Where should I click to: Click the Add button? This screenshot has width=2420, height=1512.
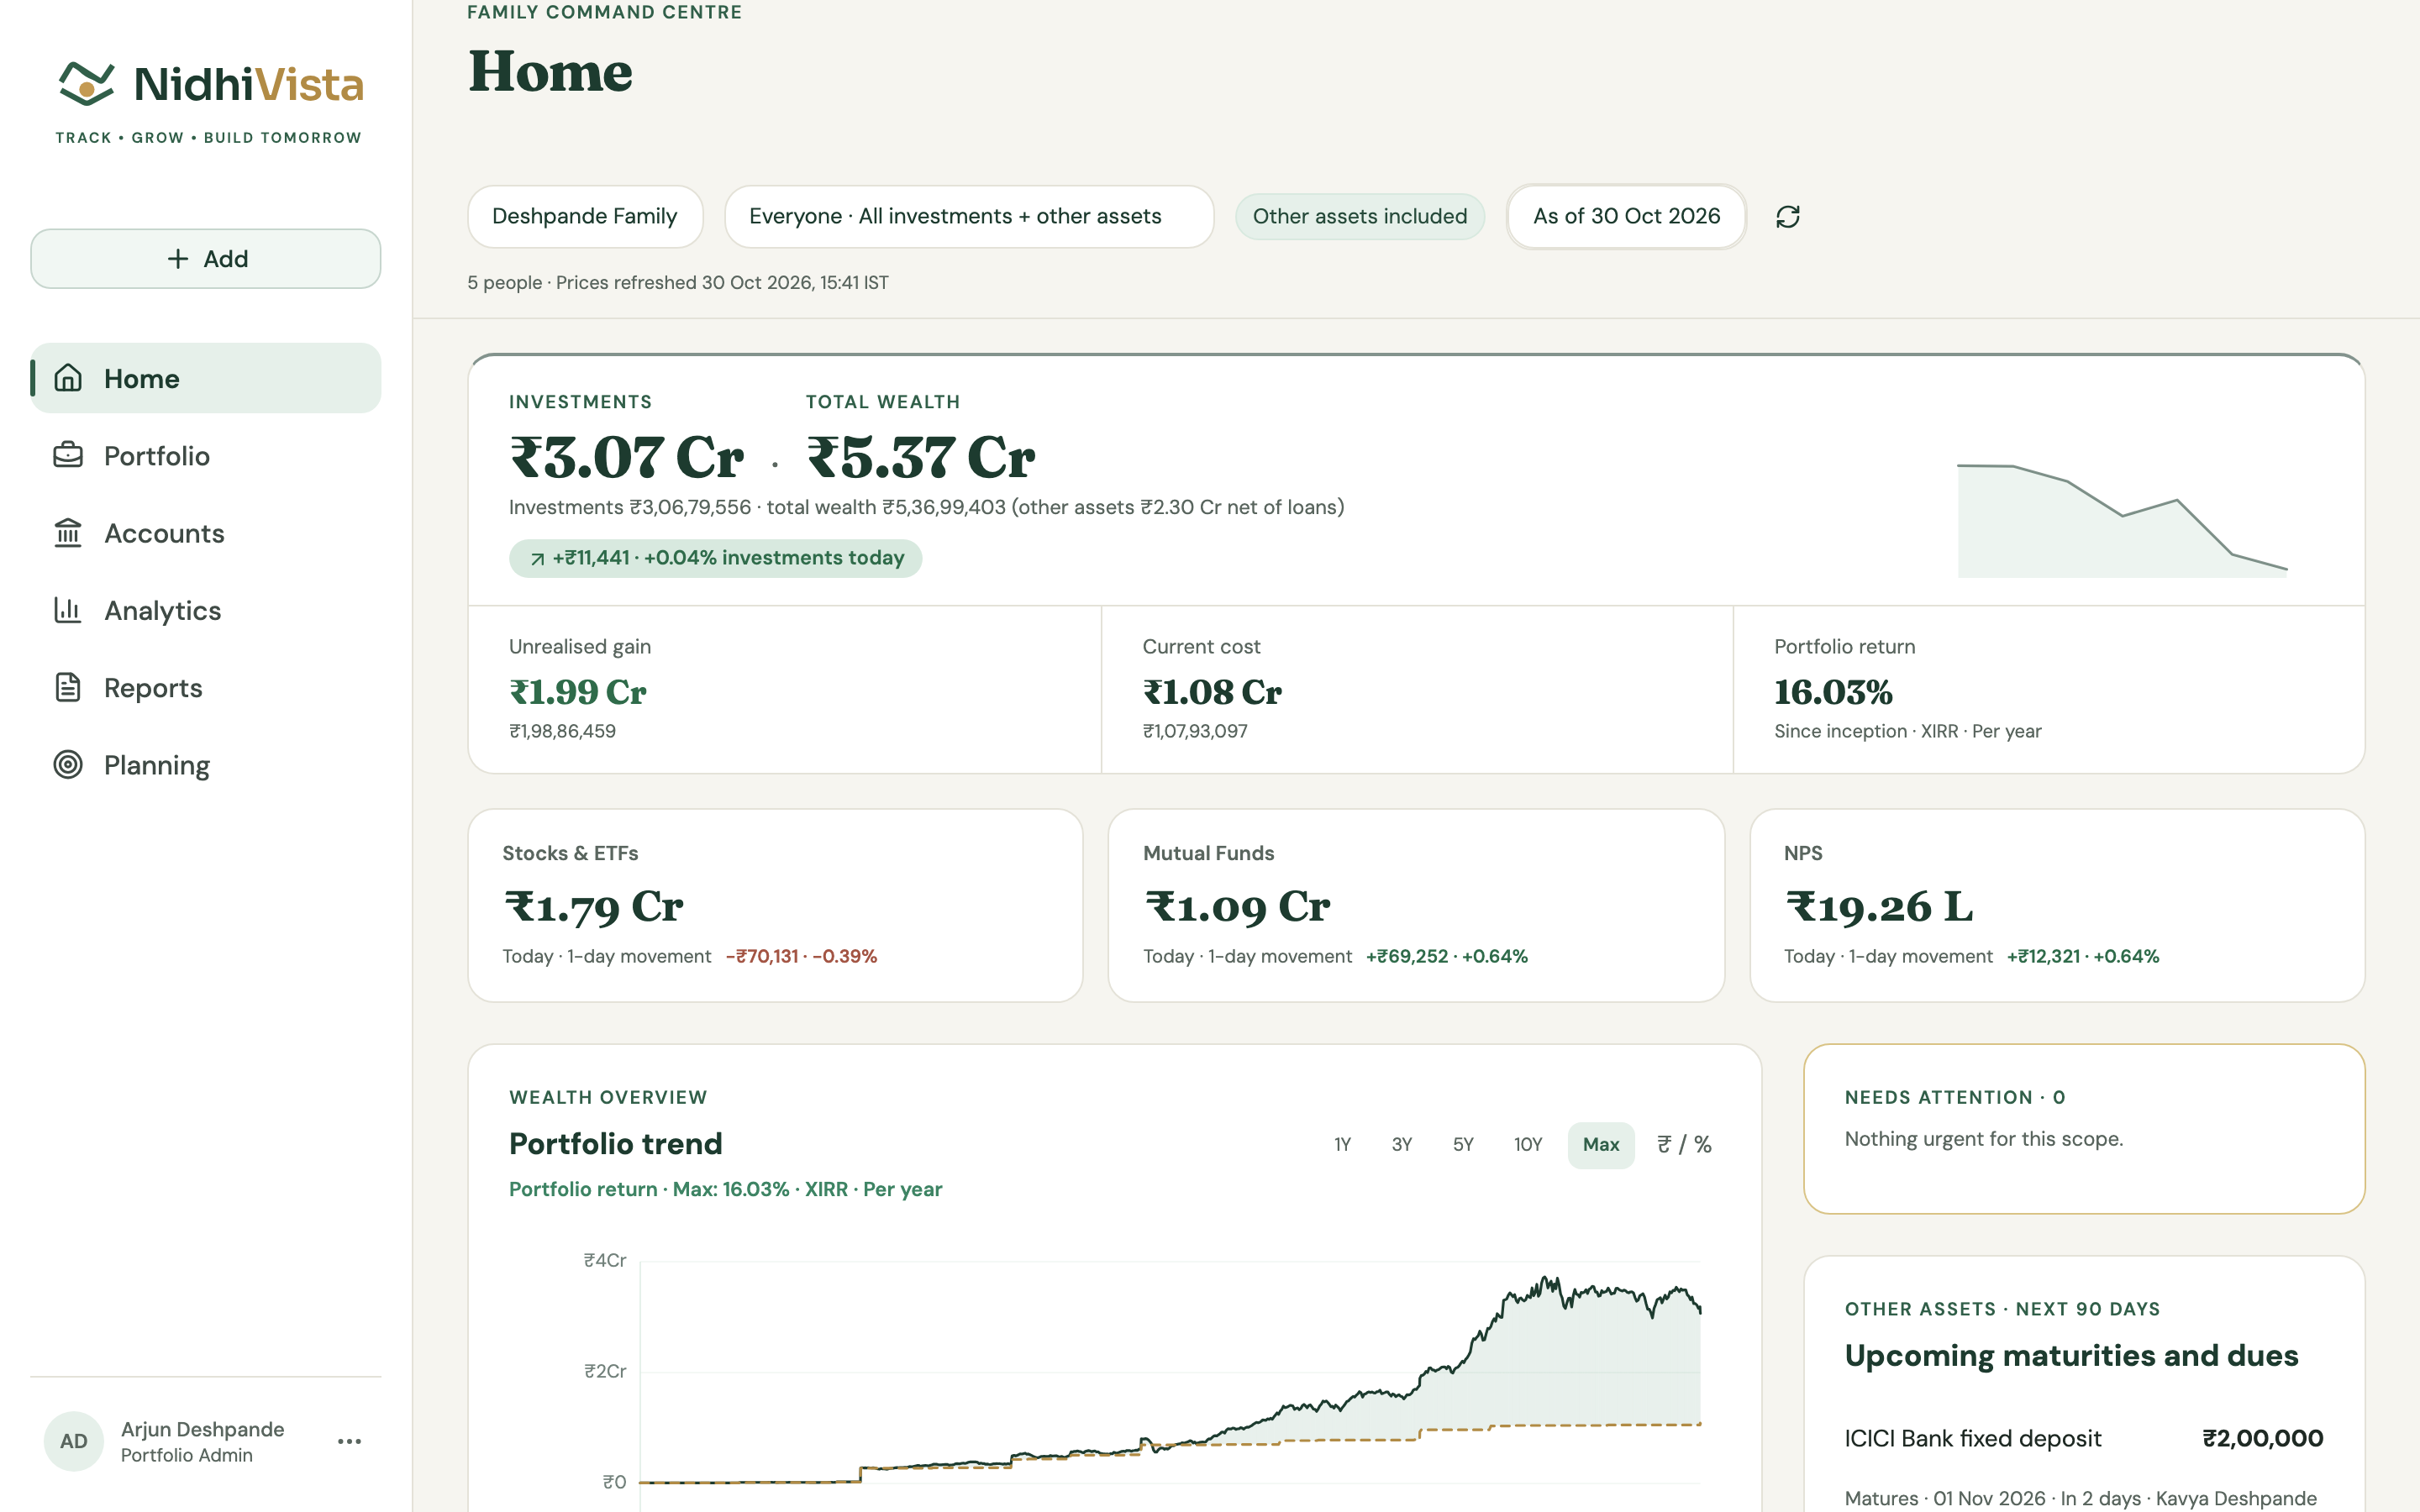(x=206, y=259)
